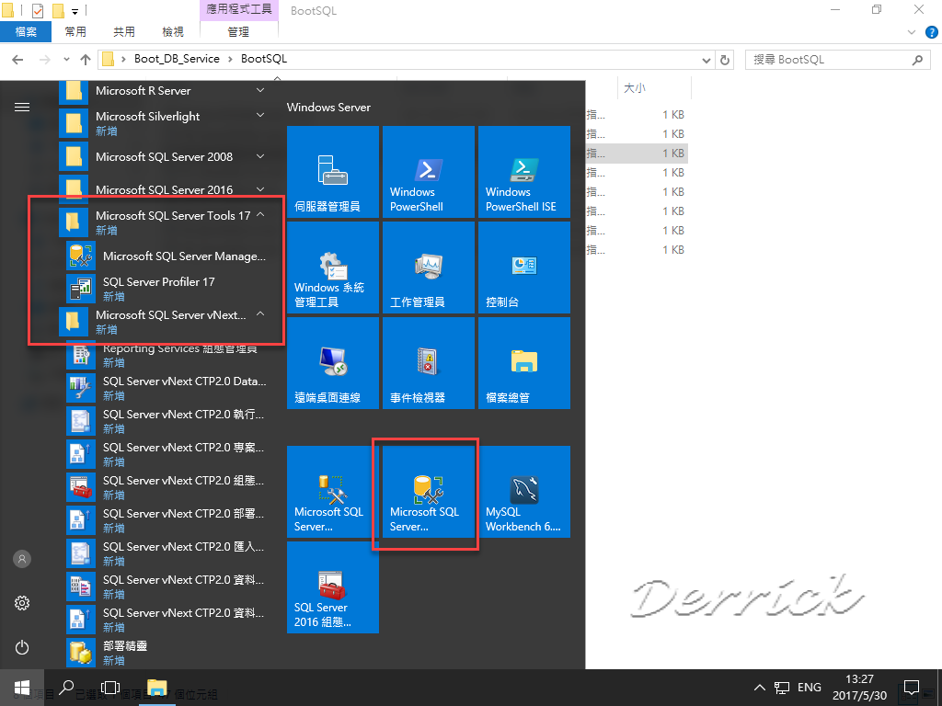
Task: Go back using the navigation arrow
Action: click(18, 59)
